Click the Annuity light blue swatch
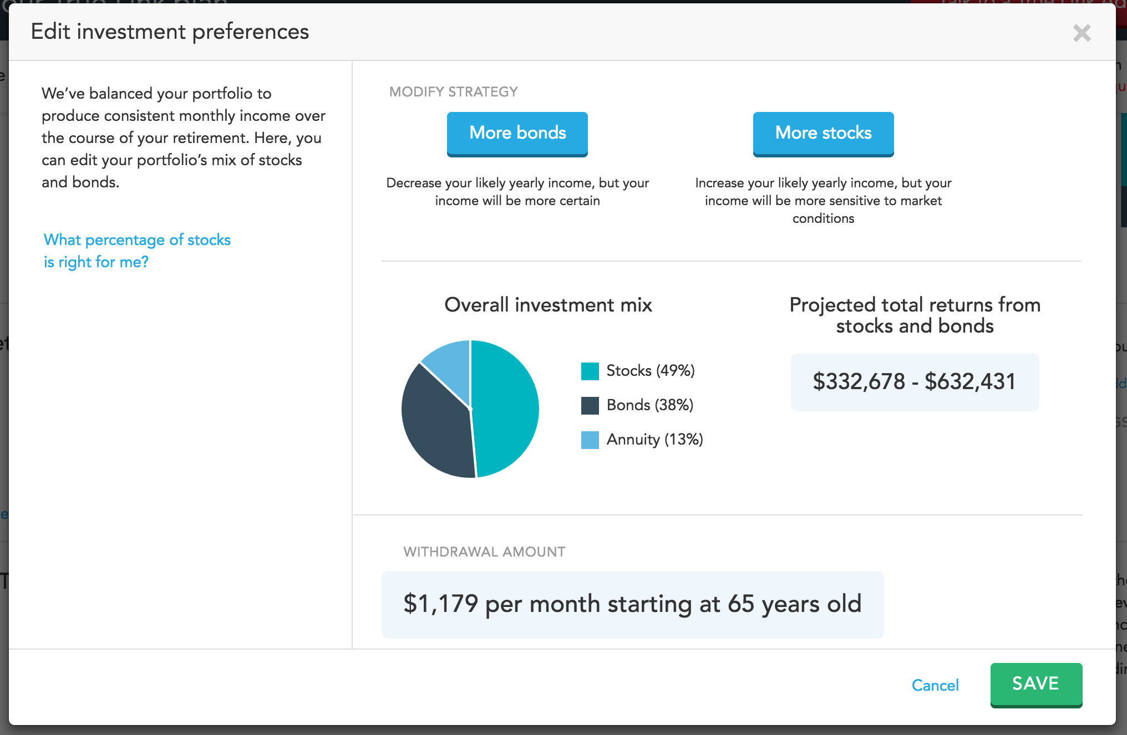Image resolution: width=1127 pixels, height=735 pixels. click(x=590, y=440)
